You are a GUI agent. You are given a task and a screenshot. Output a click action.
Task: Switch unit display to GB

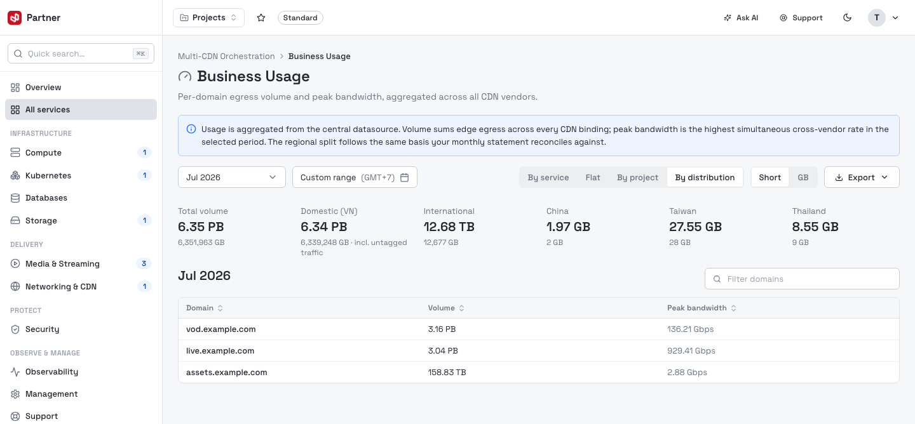803,177
